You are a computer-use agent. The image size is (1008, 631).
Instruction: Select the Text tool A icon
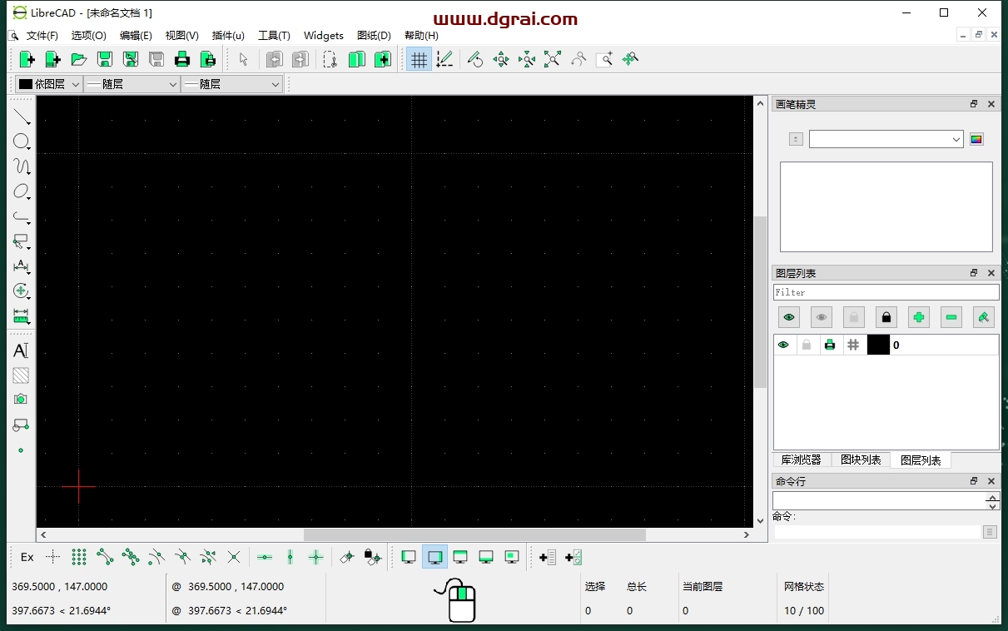pyautogui.click(x=21, y=350)
